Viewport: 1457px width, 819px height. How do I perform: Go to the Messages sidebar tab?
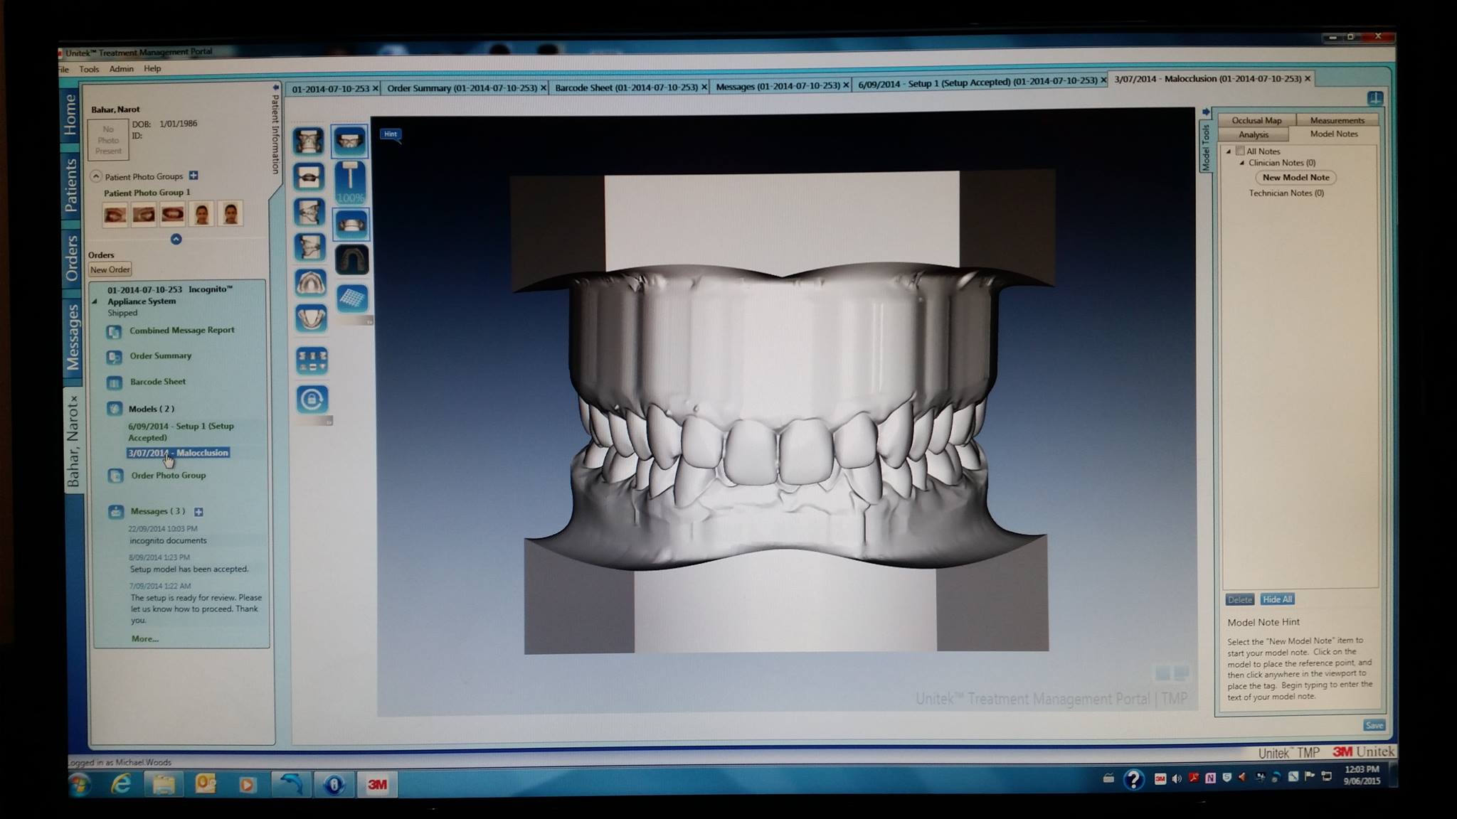(x=73, y=337)
